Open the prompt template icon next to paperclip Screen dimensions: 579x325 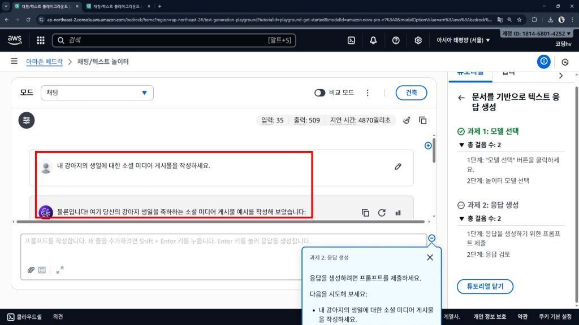coord(42,270)
